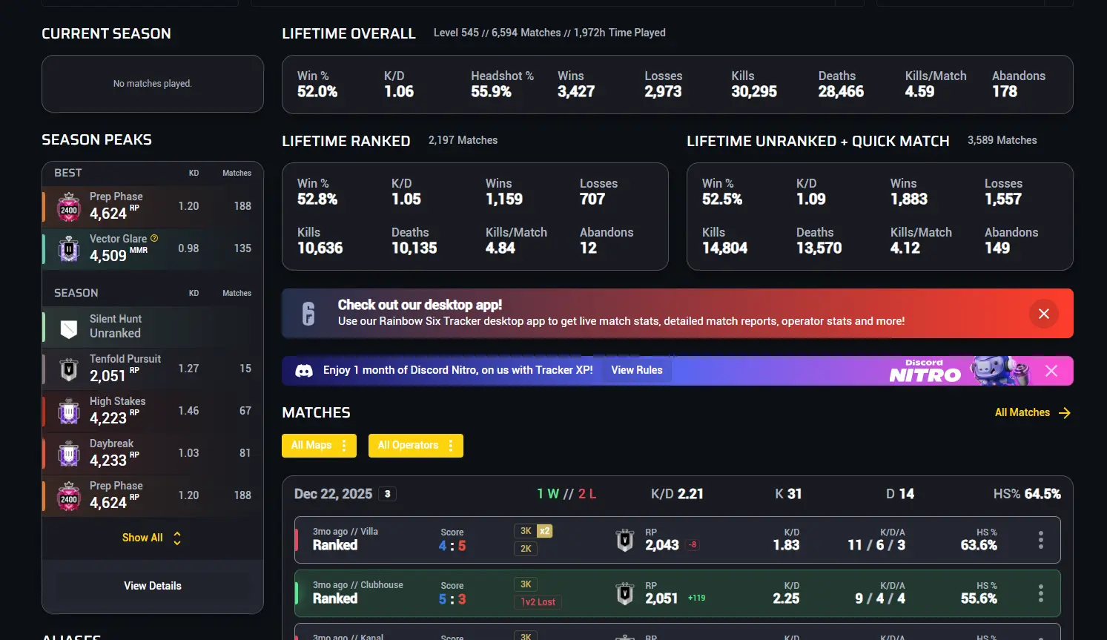Click the View Details button
The height and width of the screenshot is (640, 1107).
tap(153, 586)
